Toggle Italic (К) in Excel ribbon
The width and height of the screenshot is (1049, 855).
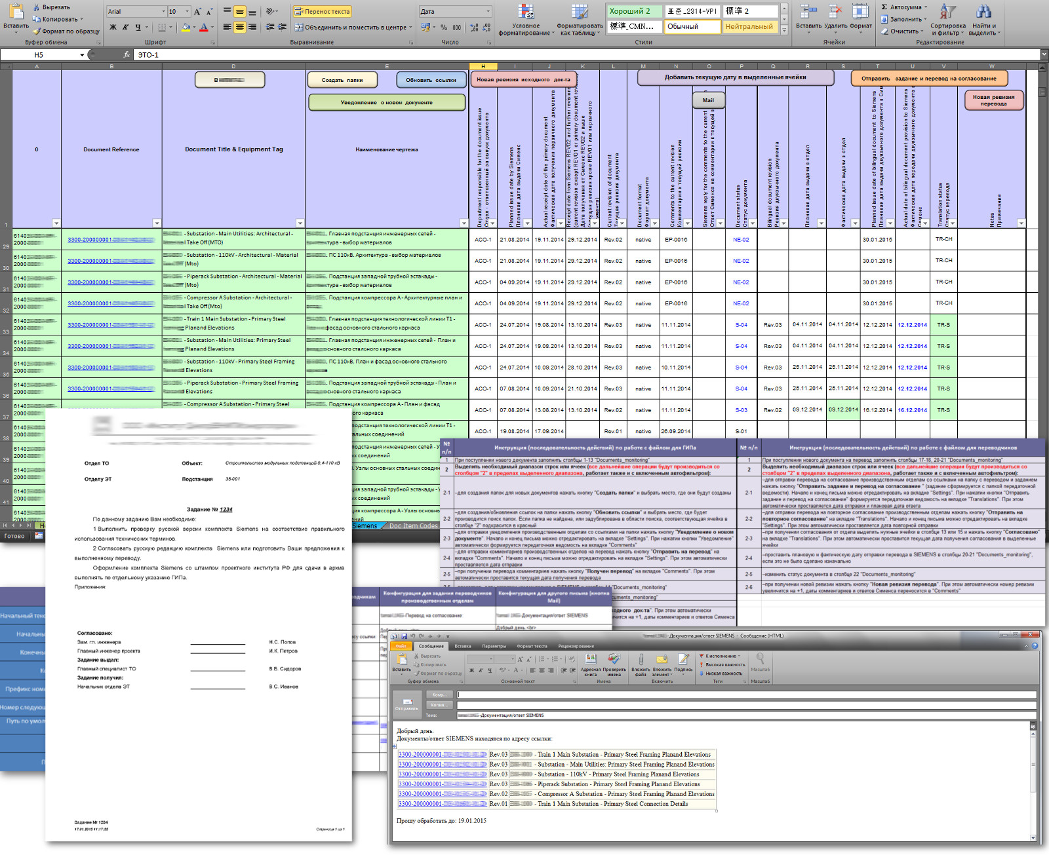click(x=125, y=28)
